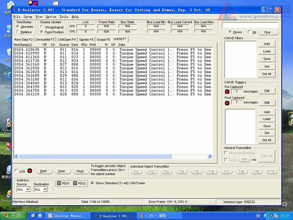Toggle Post Captured trigger red indicator
Viewport: 293px width, 220px height.
point(227,103)
